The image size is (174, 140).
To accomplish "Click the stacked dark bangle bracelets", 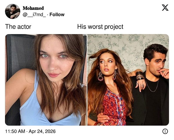I will (x=139, y=76).
